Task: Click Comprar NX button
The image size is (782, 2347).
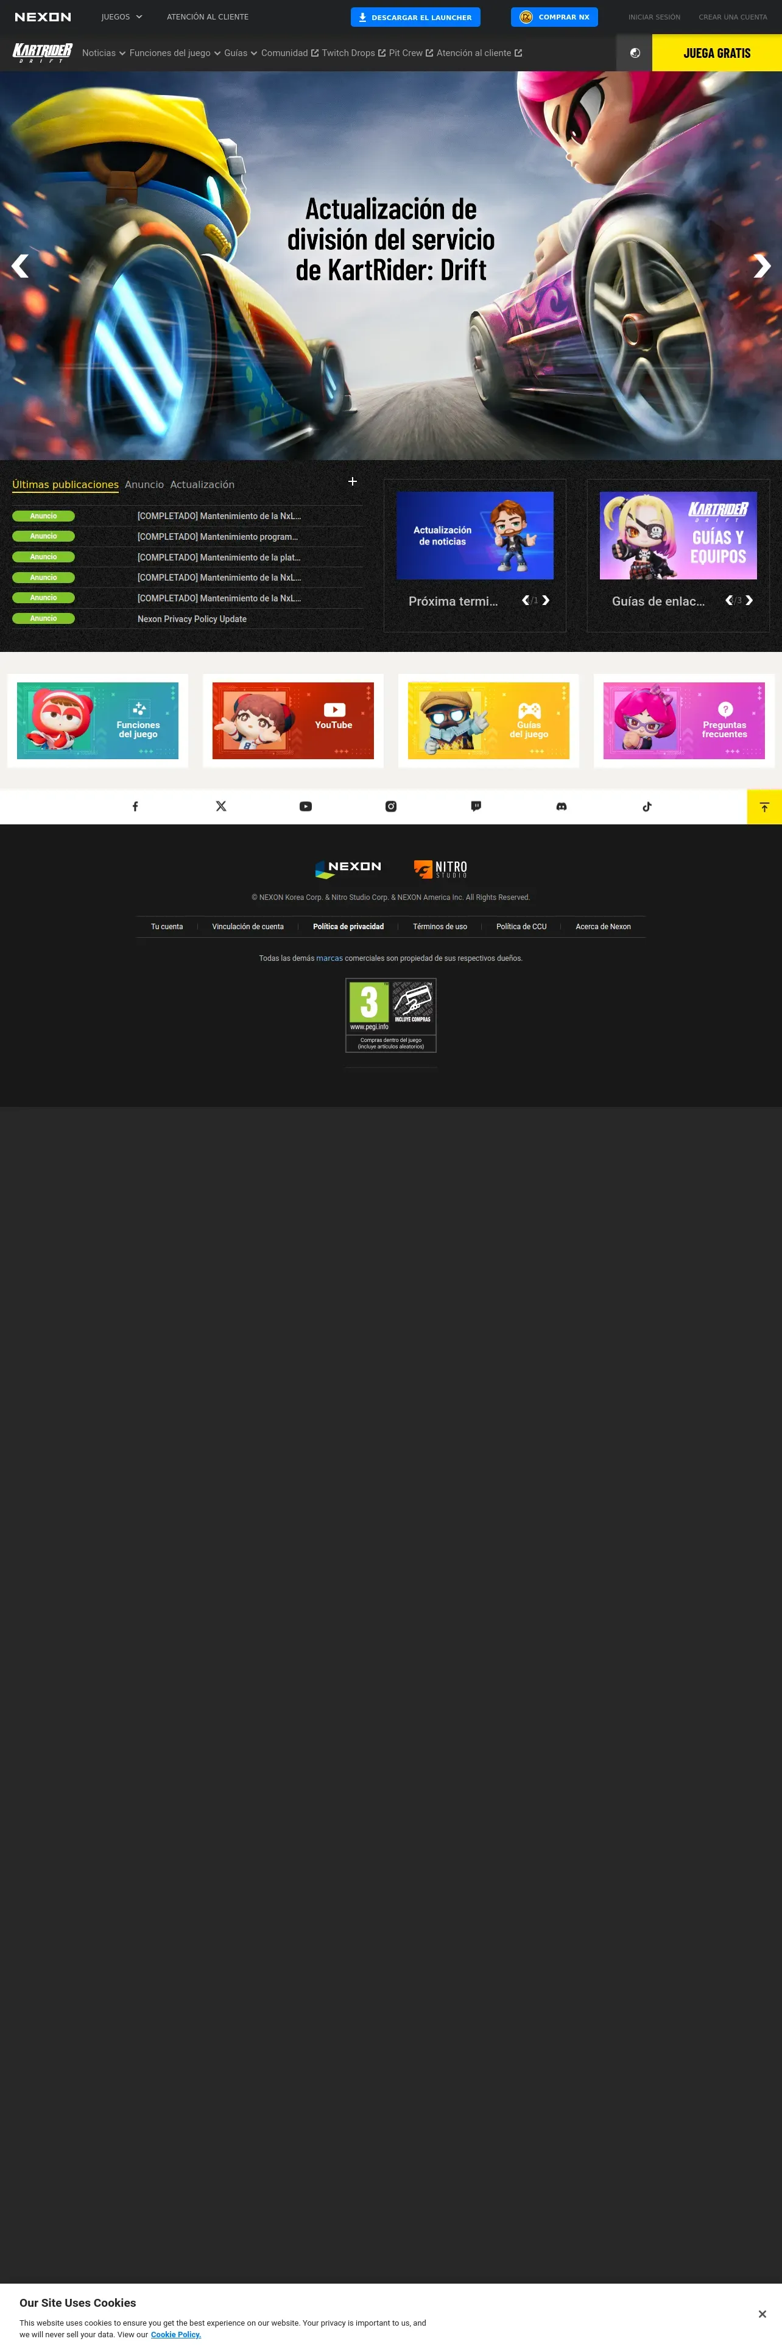Action: pos(554,17)
